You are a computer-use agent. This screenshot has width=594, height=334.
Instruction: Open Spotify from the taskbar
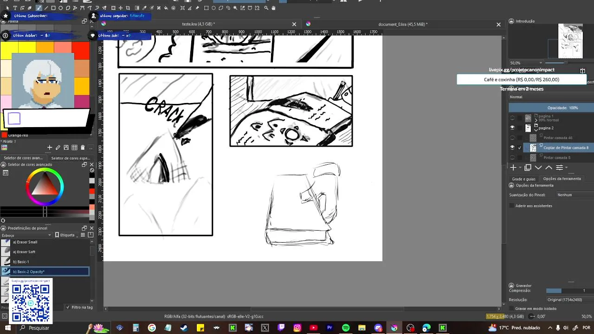click(346, 328)
